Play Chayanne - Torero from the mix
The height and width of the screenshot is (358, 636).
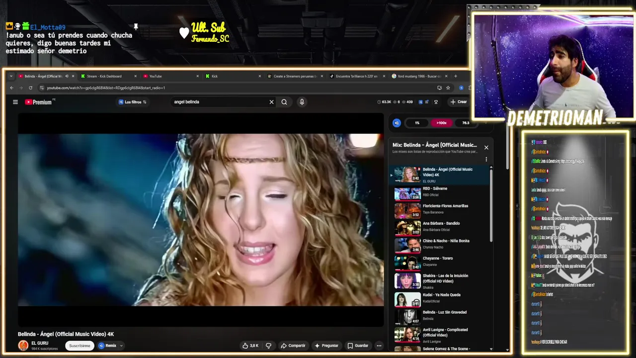[440, 263]
